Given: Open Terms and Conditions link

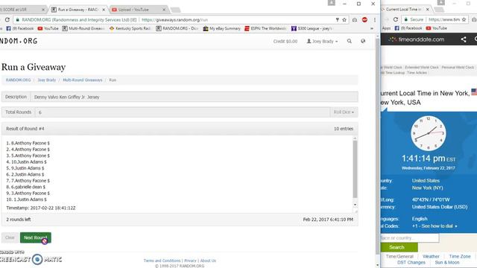Looking at the screenshot, I should click(x=162, y=261).
